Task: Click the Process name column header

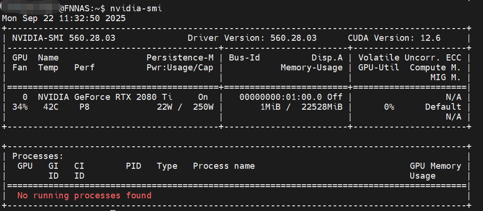Action: tap(223, 166)
